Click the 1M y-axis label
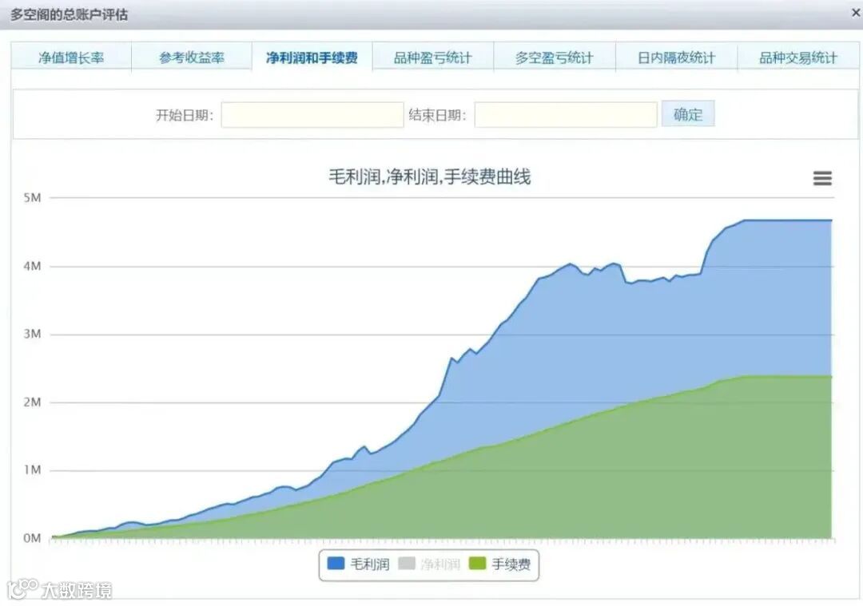The height and width of the screenshot is (606, 863). [x=33, y=469]
